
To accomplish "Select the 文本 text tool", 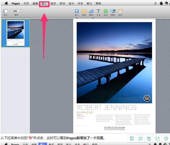I will coord(98,11).
